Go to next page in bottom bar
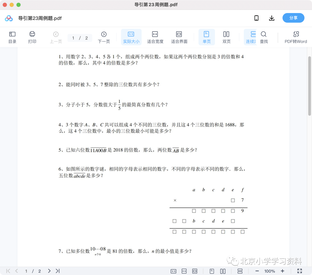This screenshot has width=312, height=275. (x=49, y=271)
